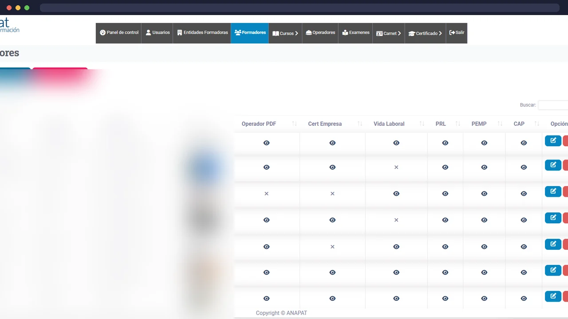View Vida Laboral eye icon in fifth row

coord(396,246)
